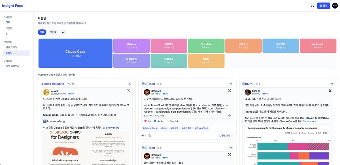Click the 지식관리 keyword tile
Screen dimensions: 340x165
click(x=169, y=61)
